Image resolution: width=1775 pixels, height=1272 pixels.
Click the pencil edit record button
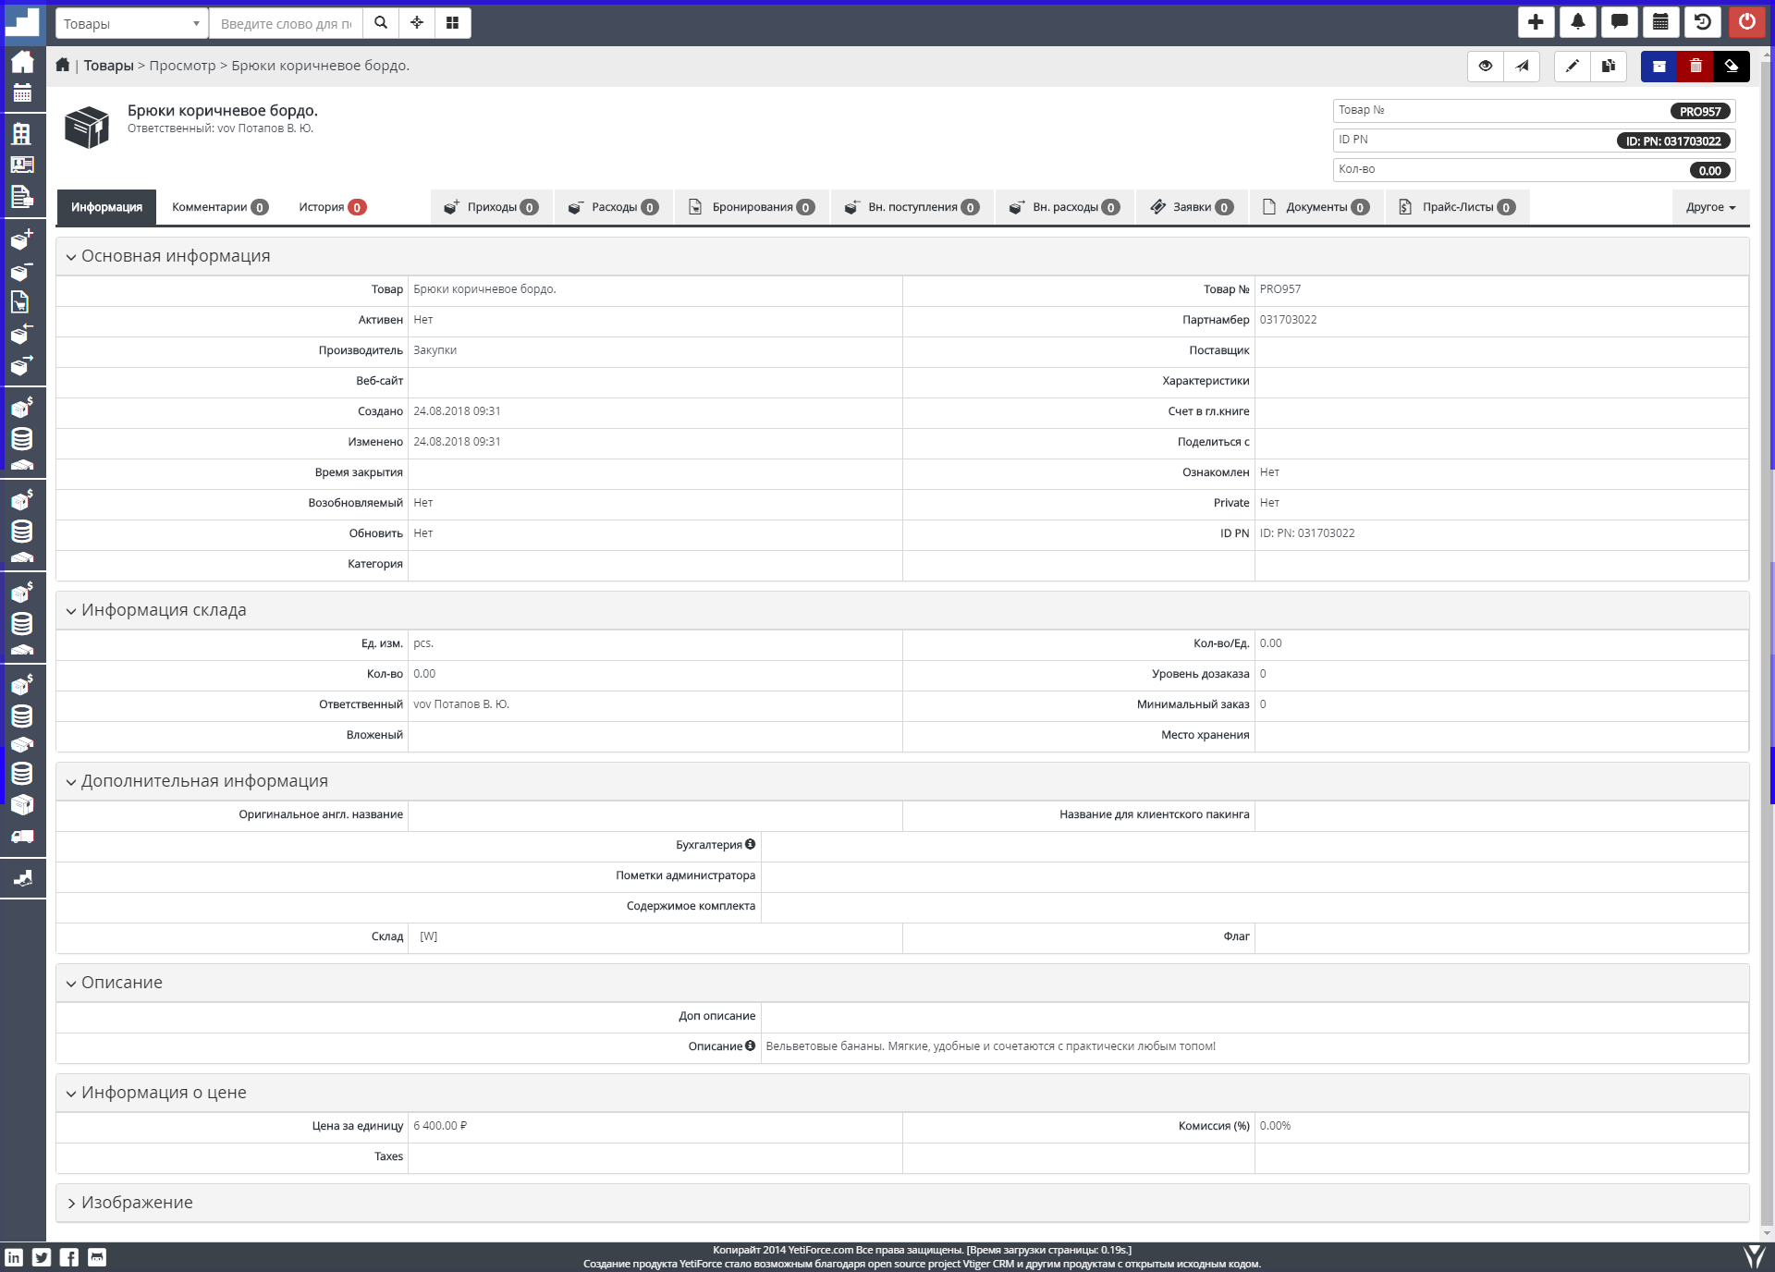1572,66
